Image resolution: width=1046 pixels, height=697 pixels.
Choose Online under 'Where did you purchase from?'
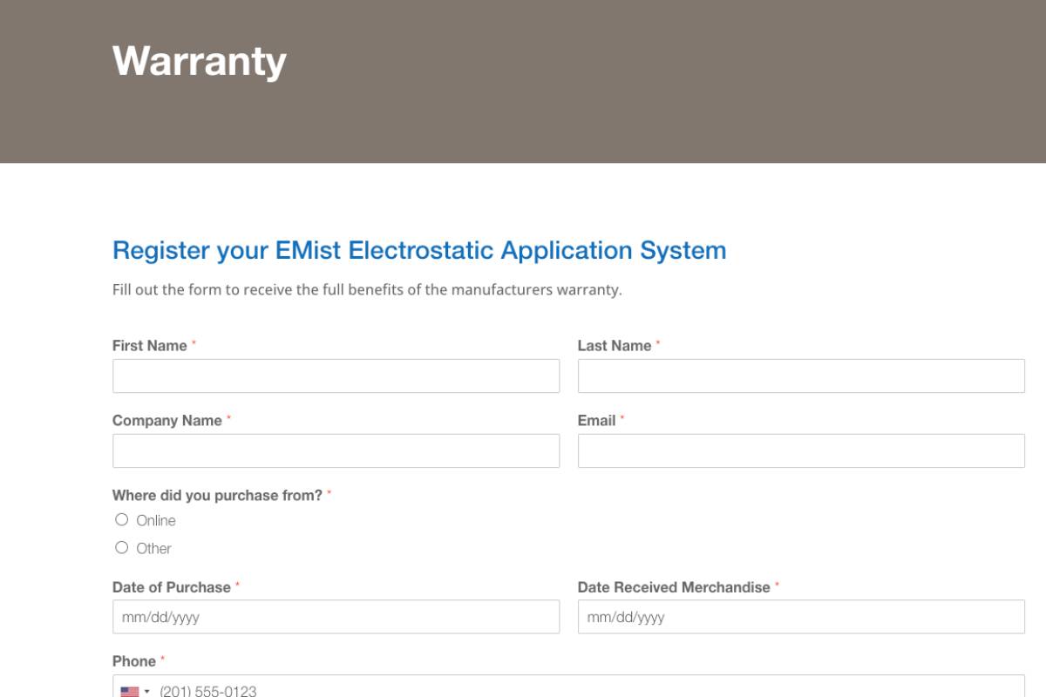(x=122, y=520)
